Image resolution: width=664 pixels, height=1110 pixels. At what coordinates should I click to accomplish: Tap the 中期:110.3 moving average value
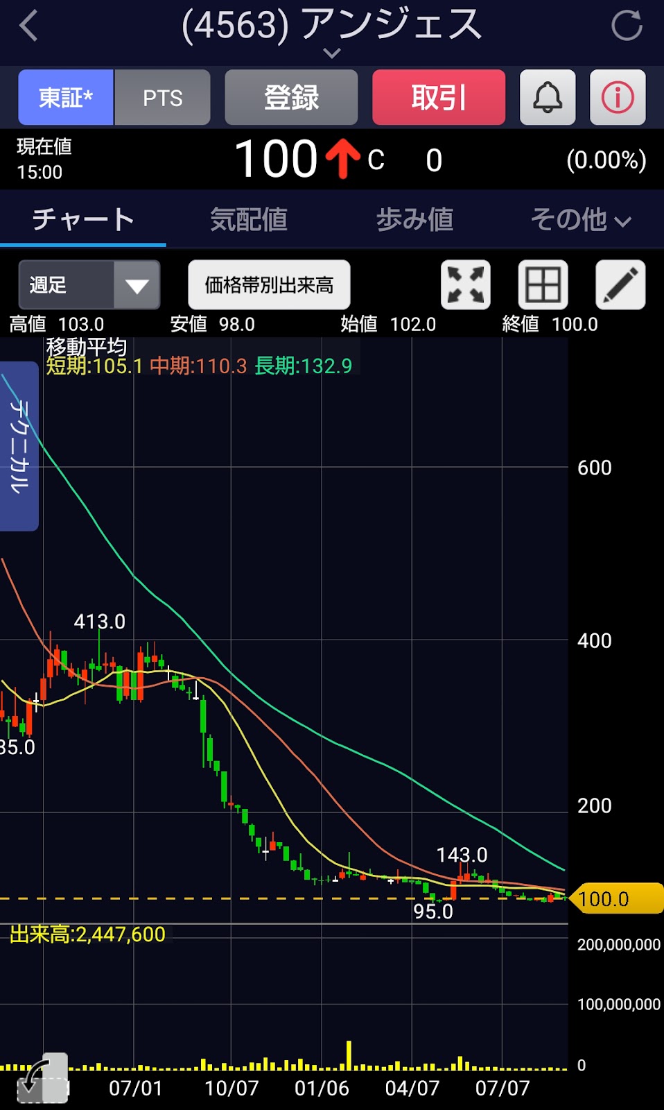198,366
